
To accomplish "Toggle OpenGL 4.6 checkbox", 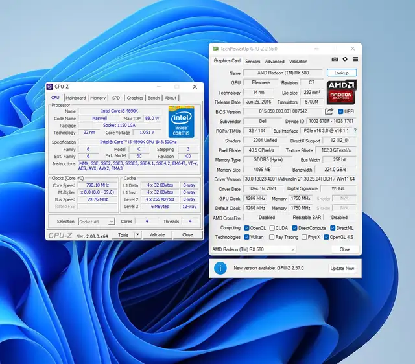I will (x=326, y=237).
